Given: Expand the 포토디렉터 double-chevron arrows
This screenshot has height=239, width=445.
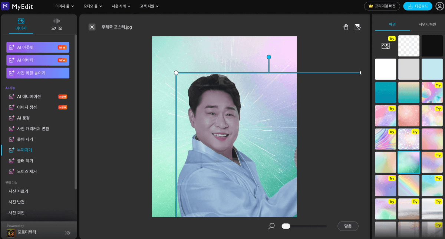Looking at the screenshot, I should pyautogui.click(x=67, y=233).
